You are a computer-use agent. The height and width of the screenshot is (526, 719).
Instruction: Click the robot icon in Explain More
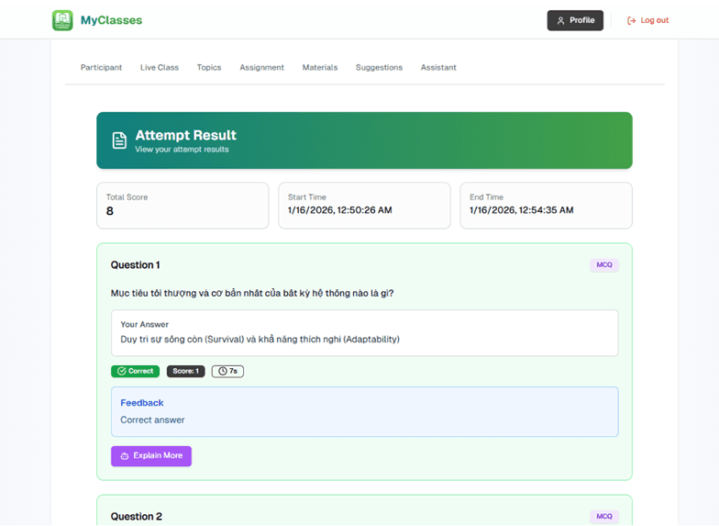(x=125, y=456)
